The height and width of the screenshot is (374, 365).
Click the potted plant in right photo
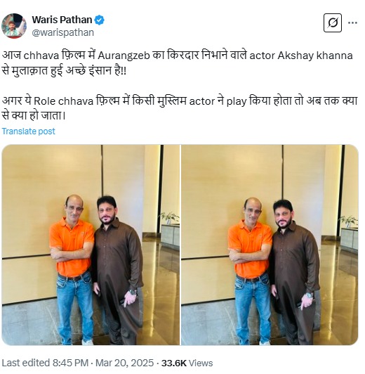click(349, 221)
